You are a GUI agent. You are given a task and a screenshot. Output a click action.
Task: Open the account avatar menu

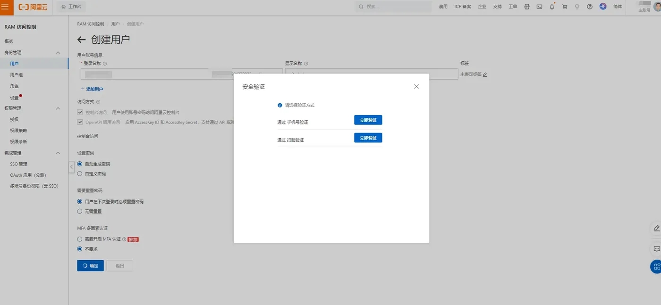656,7
